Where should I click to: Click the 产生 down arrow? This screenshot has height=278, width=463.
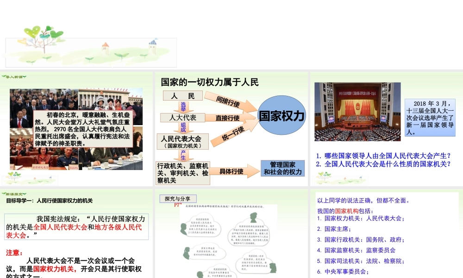tap(183, 155)
